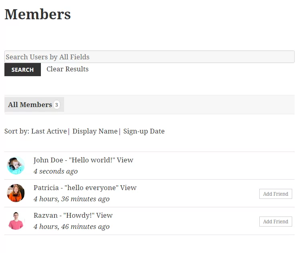This screenshot has width=301, height=253.
Task: Click Razvan's avatar image
Action: (x=16, y=221)
